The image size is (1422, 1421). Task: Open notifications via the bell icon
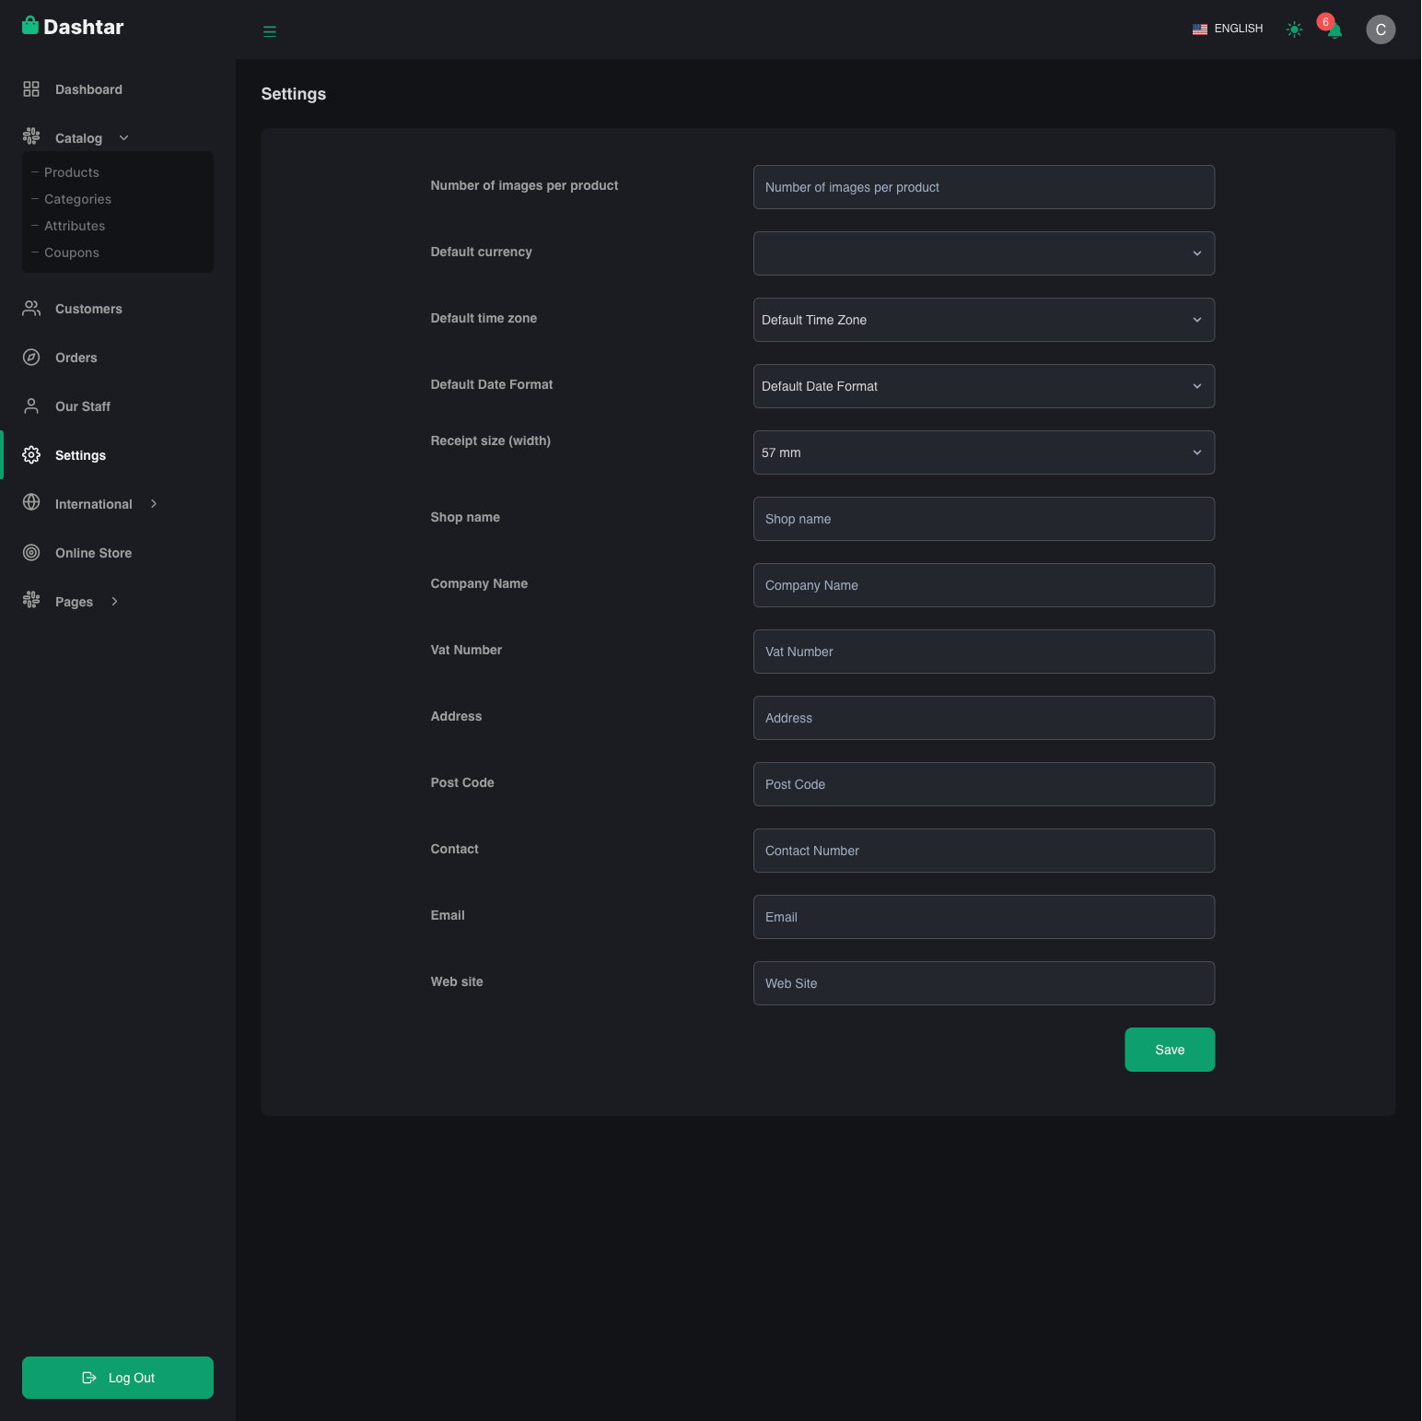(1335, 31)
